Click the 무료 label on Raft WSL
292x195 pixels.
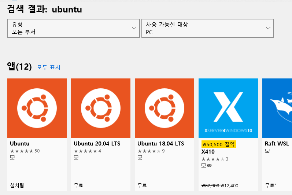pos(270,185)
